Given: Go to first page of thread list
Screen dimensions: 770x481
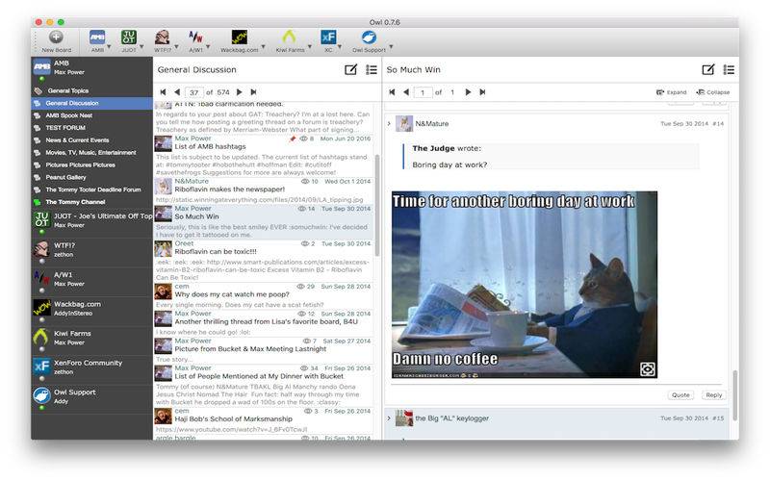Looking at the screenshot, I should point(163,91).
